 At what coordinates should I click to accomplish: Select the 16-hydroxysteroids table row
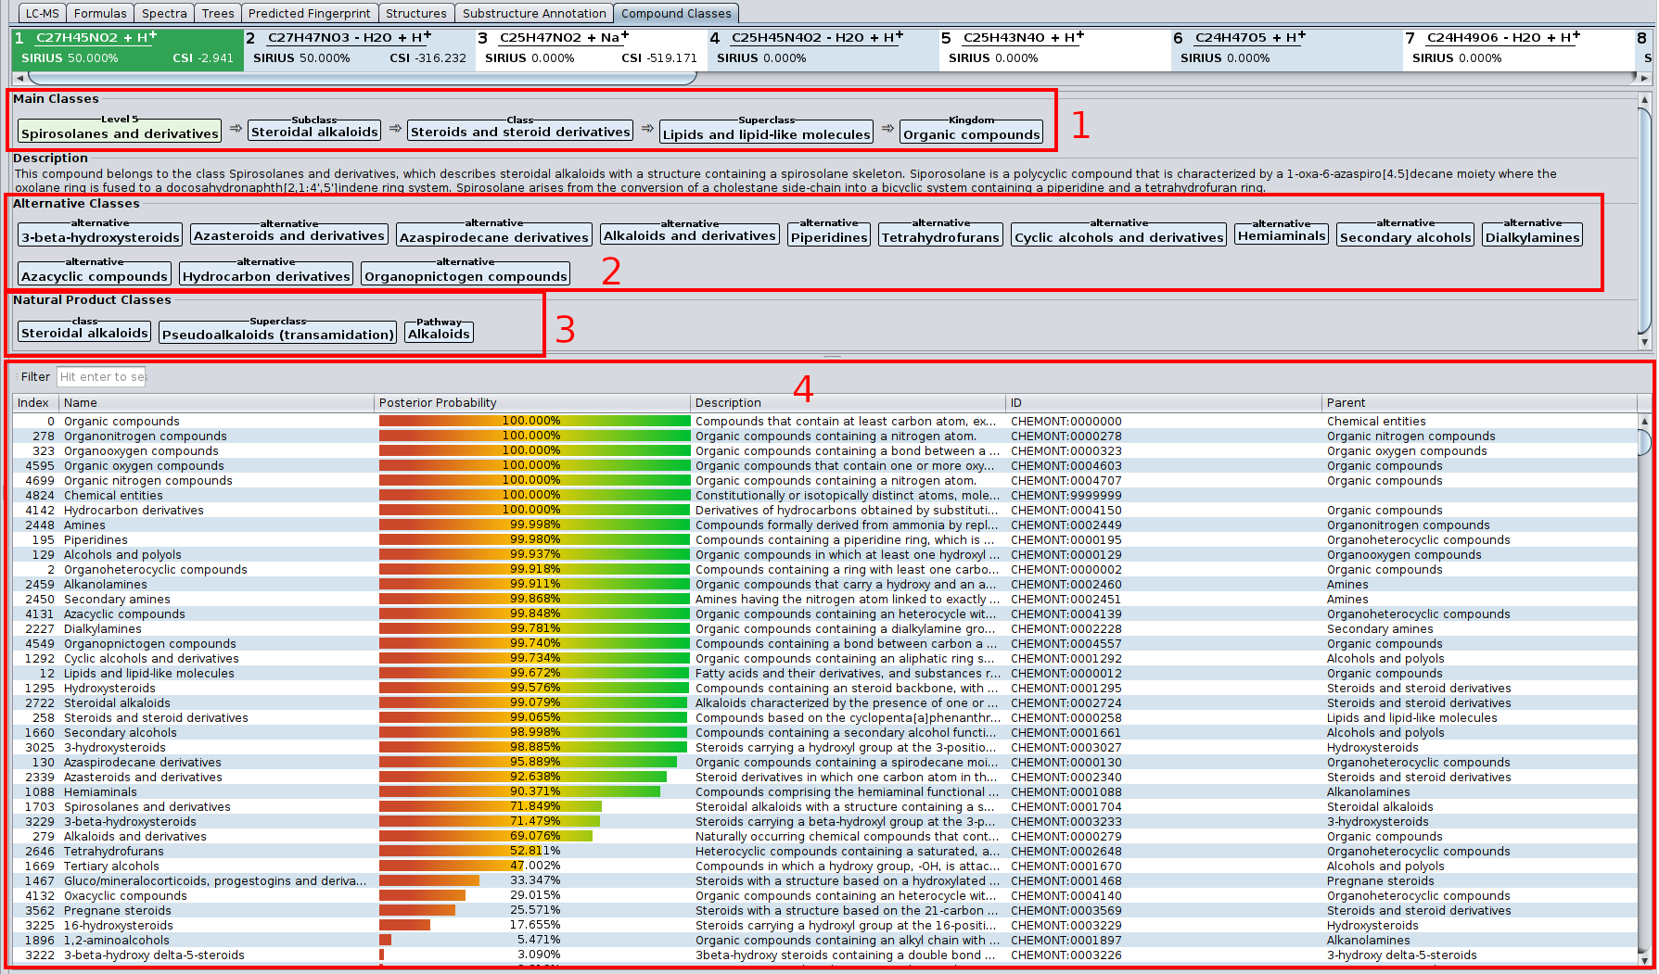pos(824,925)
